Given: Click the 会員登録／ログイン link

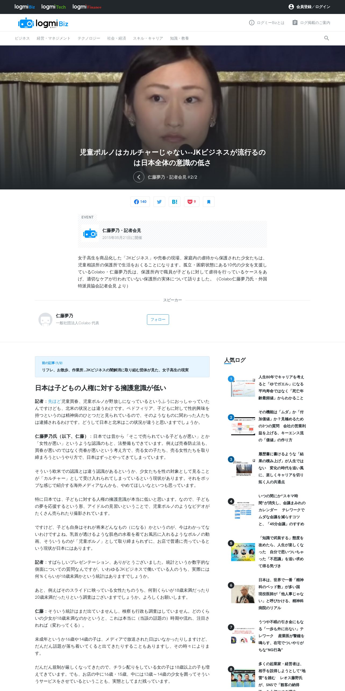Looking at the screenshot, I should coord(313,7).
